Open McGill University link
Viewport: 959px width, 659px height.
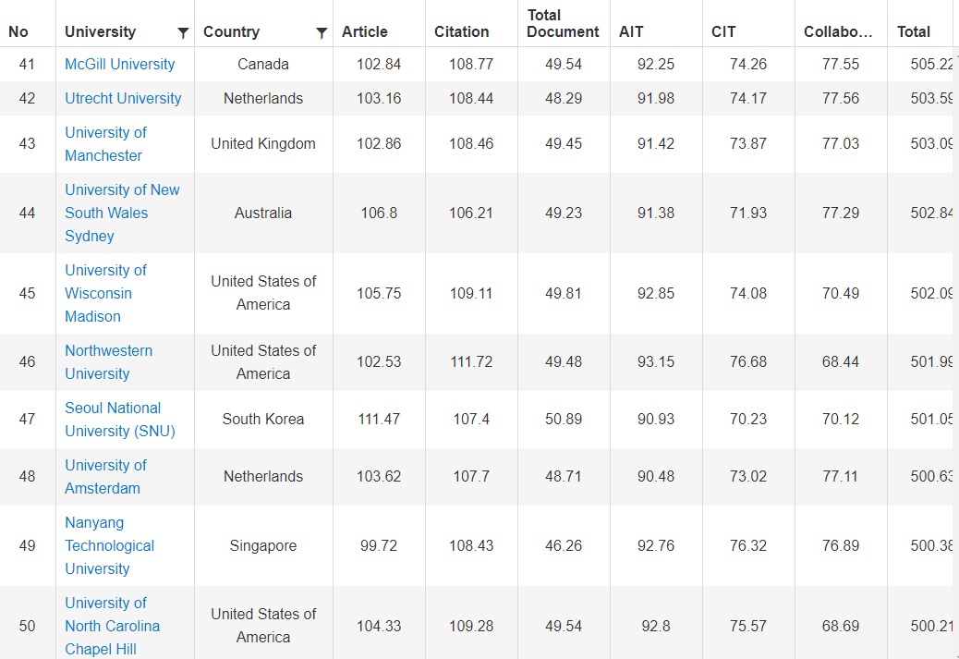pyautogui.click(x=119, y=64)
